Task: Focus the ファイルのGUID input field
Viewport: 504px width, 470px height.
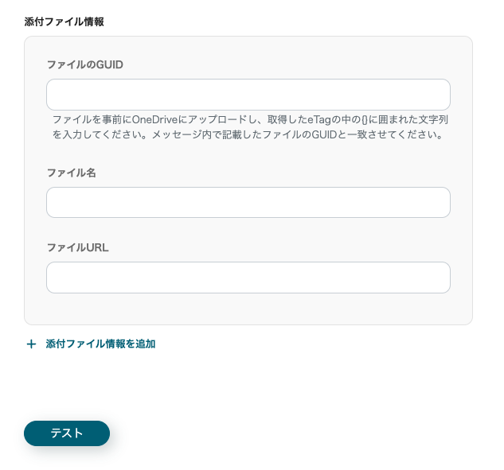Action: (x=248, y=95)
